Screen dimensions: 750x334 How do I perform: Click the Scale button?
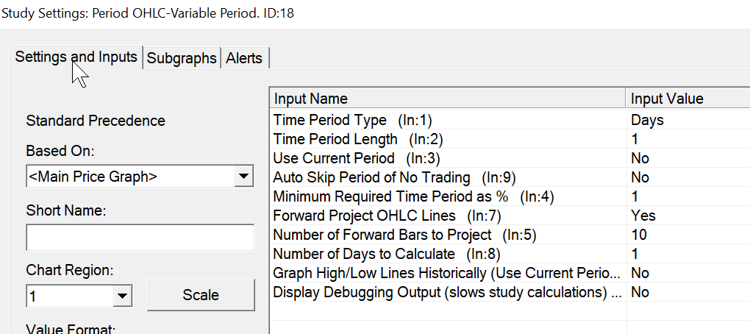pyautogui.click(x=200, y=295)
